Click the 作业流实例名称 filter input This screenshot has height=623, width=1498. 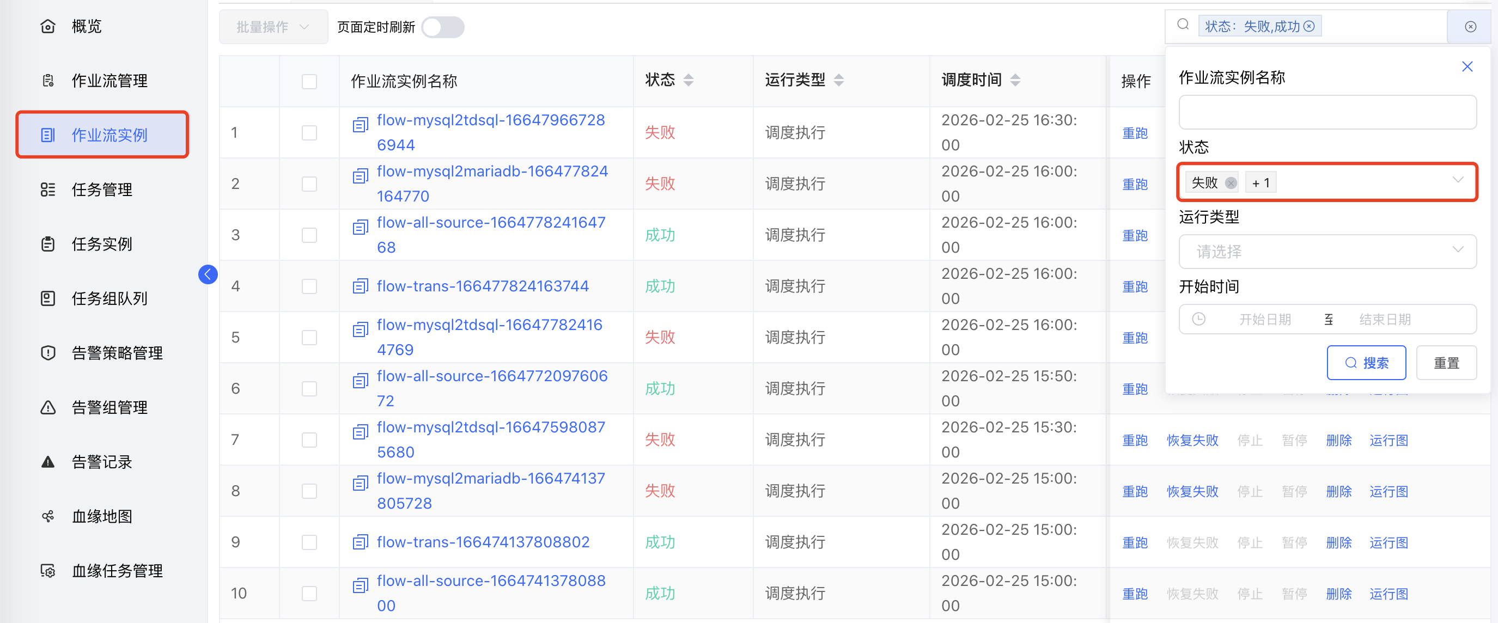pos(1327,112)
